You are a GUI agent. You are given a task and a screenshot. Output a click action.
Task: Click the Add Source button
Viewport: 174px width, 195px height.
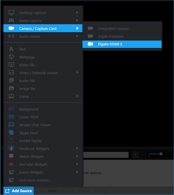pos(19,191)
